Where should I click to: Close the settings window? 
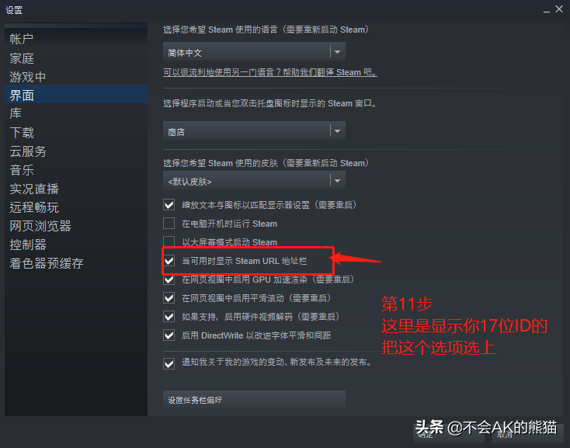(559, 9)
